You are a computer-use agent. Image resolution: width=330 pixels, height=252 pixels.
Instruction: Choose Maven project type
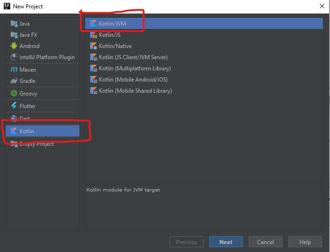pyautogui.click(x=42, y=69)
